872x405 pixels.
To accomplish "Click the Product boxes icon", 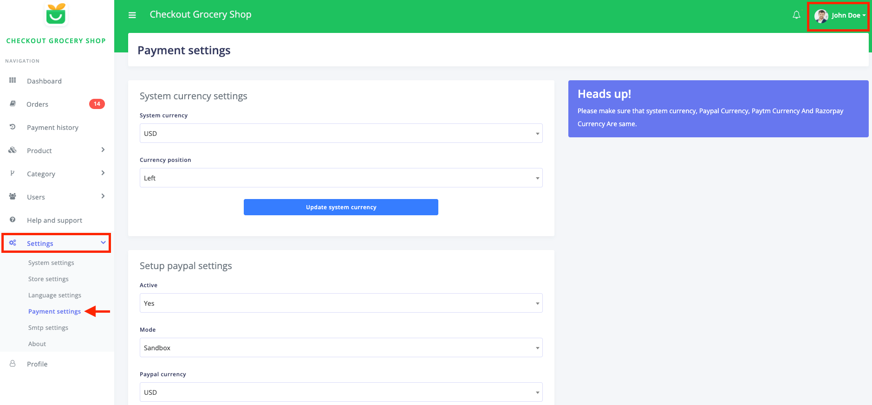I will 13,150.
